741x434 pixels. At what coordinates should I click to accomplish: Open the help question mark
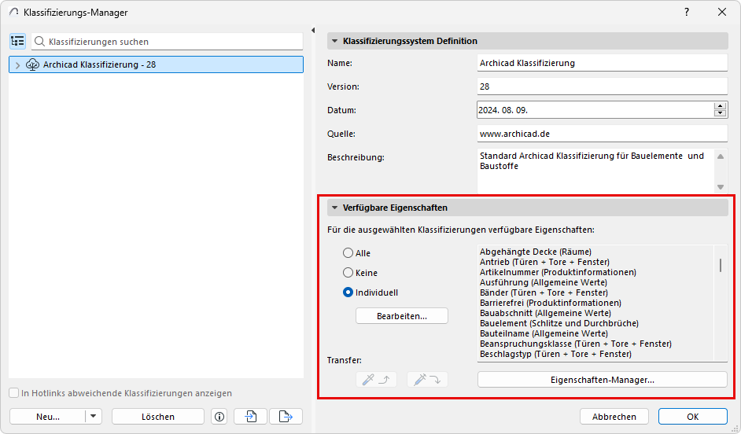coord(687,13)
